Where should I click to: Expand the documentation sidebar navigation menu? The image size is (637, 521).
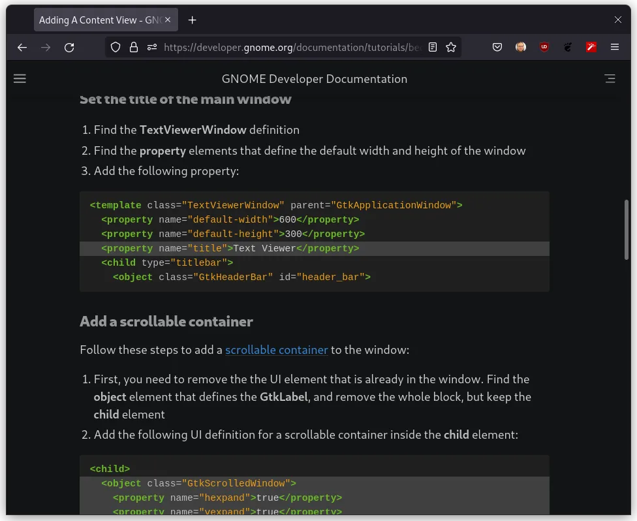(x=20, y=79)
